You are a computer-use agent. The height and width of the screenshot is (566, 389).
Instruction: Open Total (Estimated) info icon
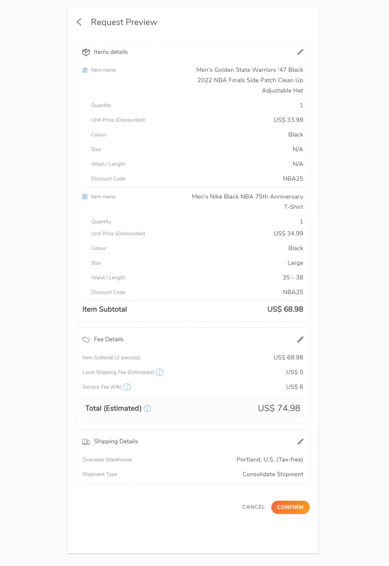pos(147,408)
